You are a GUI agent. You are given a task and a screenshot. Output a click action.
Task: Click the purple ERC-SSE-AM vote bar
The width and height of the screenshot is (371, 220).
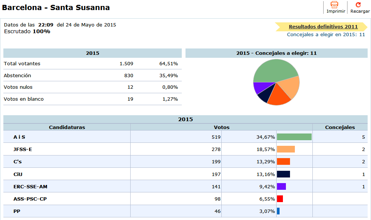coord(281,186)
